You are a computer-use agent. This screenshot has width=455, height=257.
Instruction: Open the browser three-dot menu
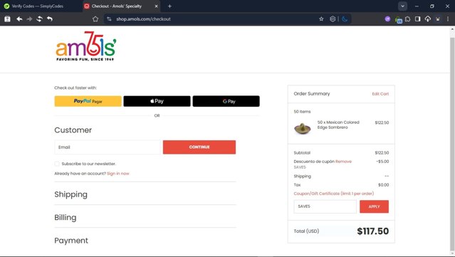[448, 19]
